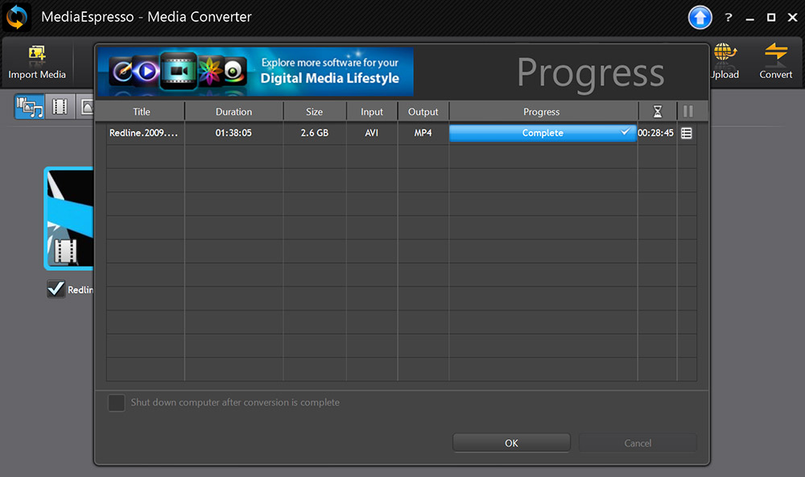
Task: Close the MediaEspresso window
Action: tap(793, 18)
